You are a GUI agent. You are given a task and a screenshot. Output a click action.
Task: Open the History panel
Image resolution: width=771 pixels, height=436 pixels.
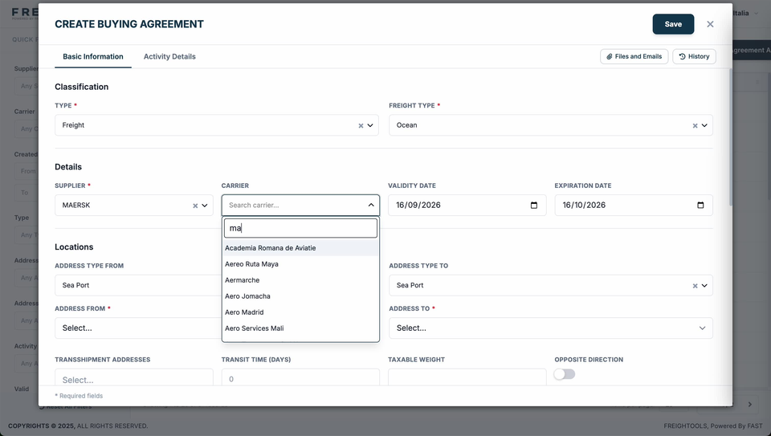694,56
